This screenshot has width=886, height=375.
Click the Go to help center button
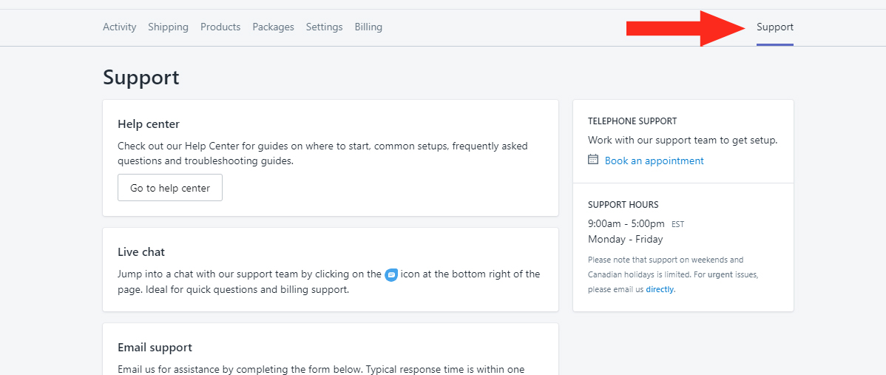coord(170,188)
